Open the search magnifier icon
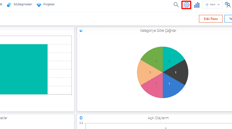The image size is (232, 129). pyautogui.click(x=176, y=5)
